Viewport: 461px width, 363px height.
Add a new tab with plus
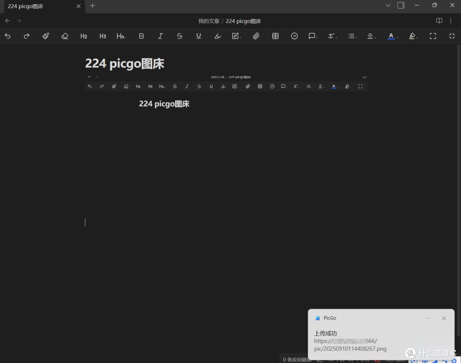93,6
